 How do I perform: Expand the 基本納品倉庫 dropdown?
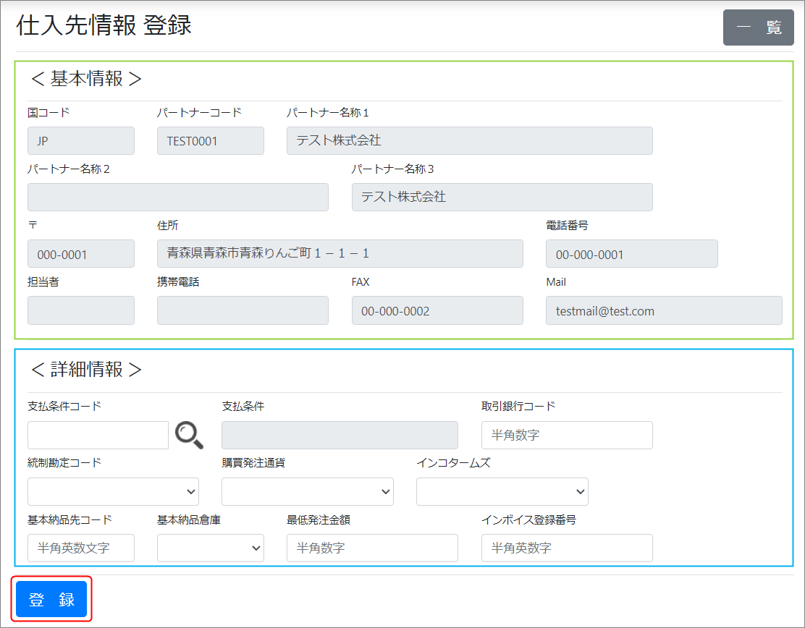[210, 548]
